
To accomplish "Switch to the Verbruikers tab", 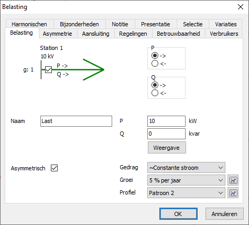I will pos(224,34).
